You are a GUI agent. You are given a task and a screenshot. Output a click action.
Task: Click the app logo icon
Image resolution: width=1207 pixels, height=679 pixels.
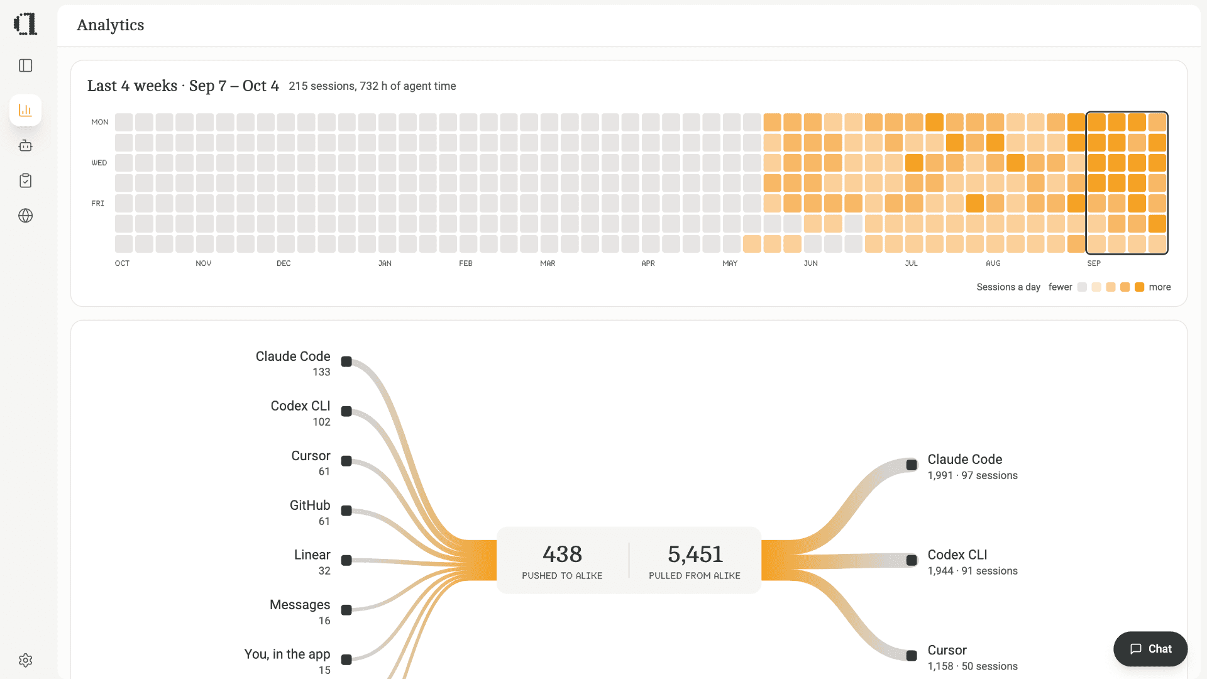[25, 24]
